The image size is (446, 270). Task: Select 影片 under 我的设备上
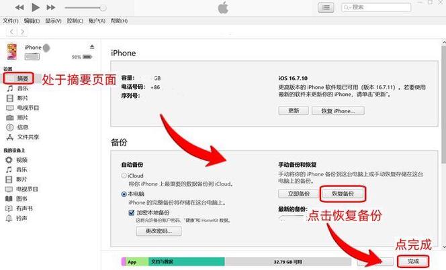17,180
